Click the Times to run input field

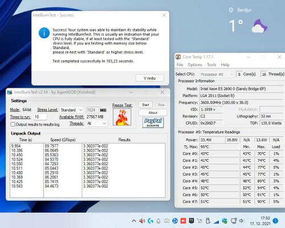[40, 117]
